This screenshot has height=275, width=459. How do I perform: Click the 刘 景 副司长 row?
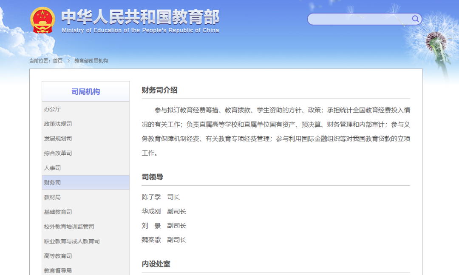pos(164,226)
